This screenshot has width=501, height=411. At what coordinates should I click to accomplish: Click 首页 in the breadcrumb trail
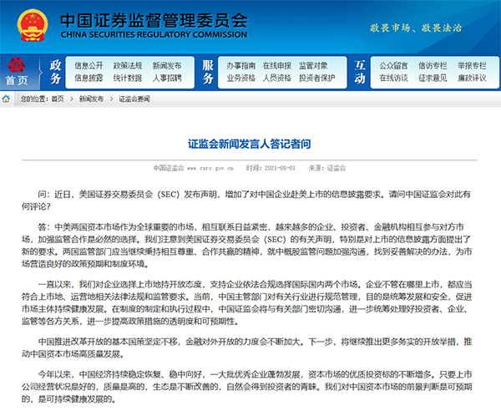tap(57, 99)
